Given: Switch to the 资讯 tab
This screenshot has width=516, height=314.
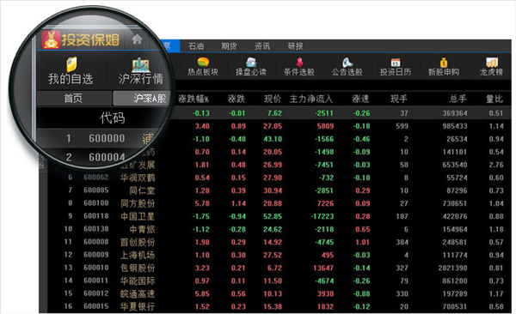Looking at the screenshot, I should pos(262,46).
